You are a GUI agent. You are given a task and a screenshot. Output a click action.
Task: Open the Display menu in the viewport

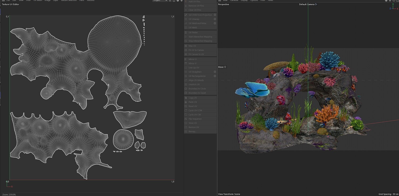(x=244, y=1)
